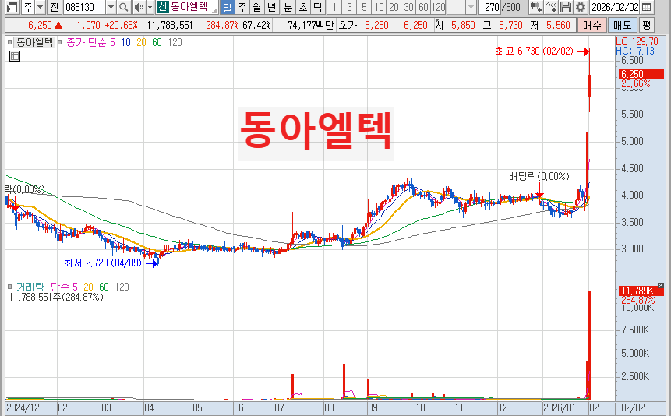
Task: Select the 월 monthly chart tab
Action: coord(257,7)
